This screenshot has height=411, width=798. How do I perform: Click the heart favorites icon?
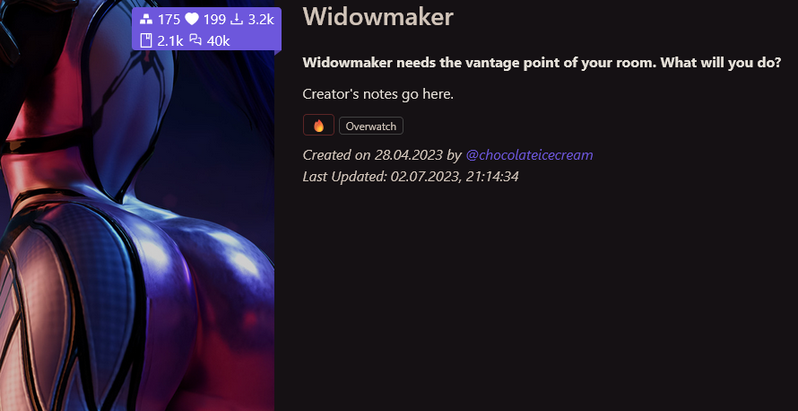(191, 20)
